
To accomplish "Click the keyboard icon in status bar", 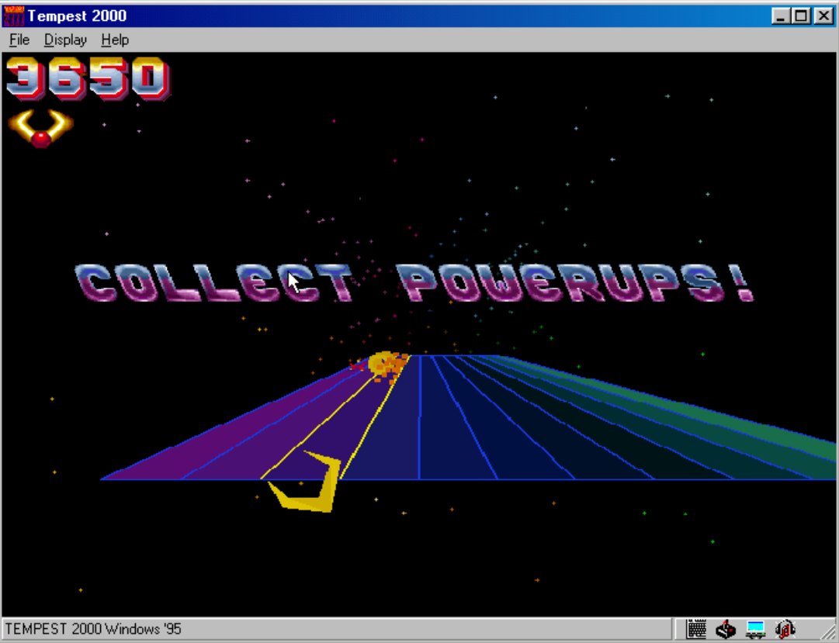I will point(696,629).
